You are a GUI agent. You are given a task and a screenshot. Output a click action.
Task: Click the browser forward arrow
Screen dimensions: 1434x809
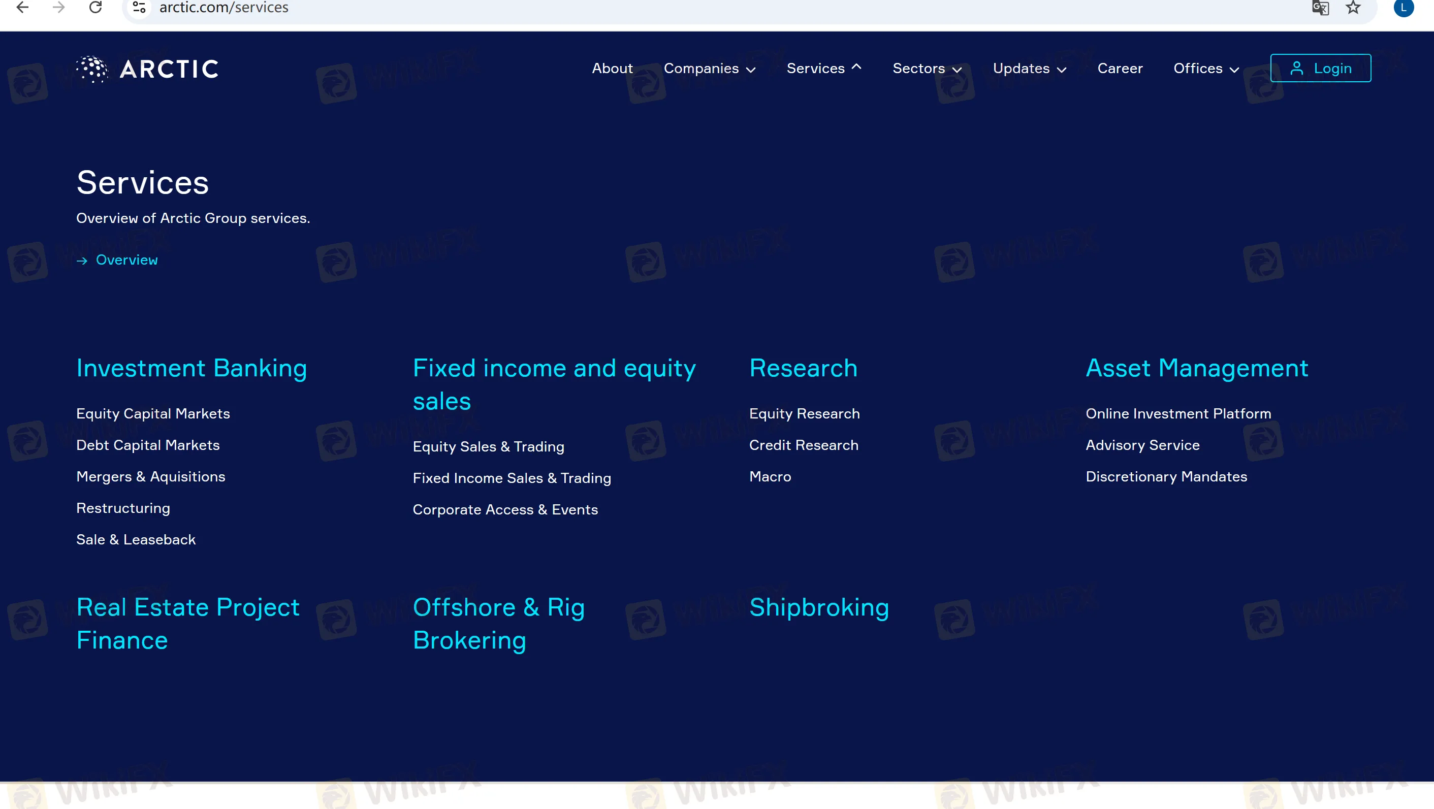point(58,7)
